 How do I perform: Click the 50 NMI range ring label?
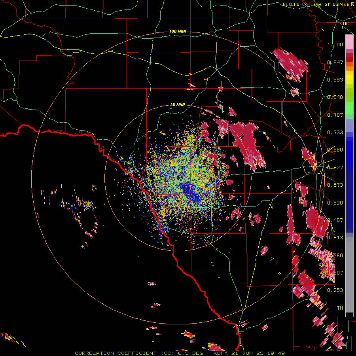(x=178, y=104)
